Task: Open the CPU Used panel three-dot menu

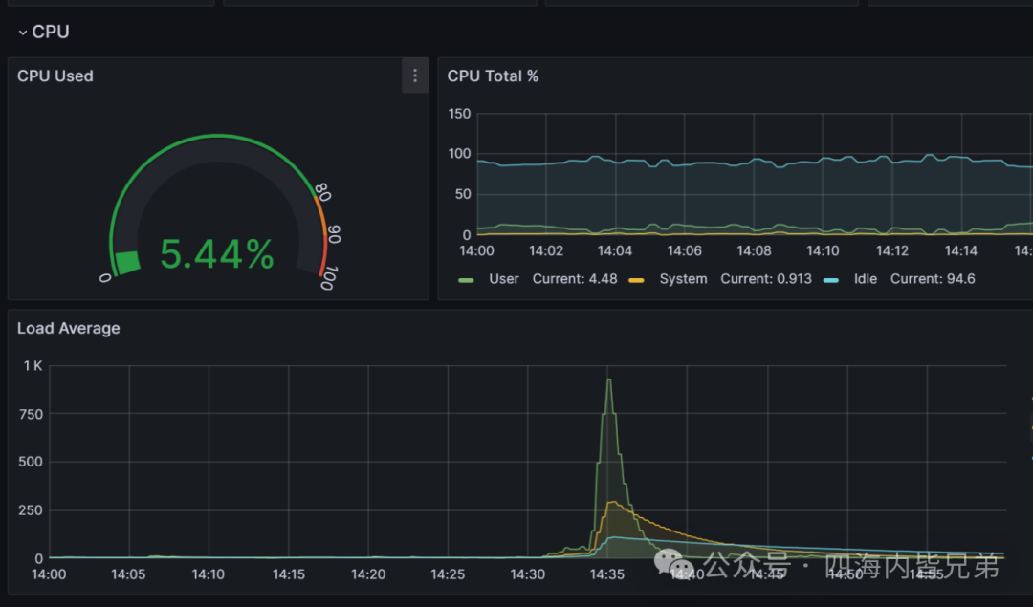Action: tap(415, 76)
